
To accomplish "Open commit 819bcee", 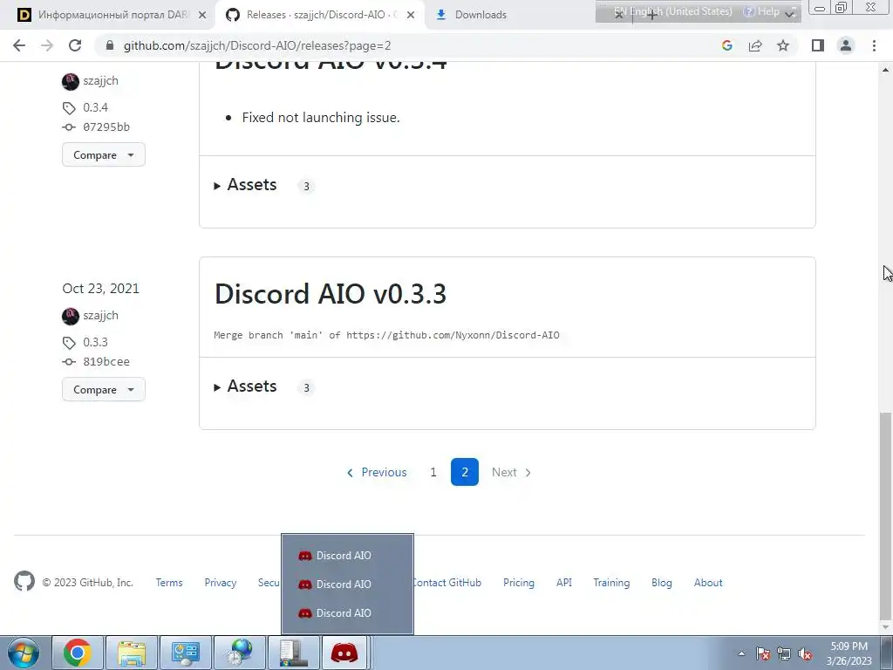I will click(x=106, y=362).
